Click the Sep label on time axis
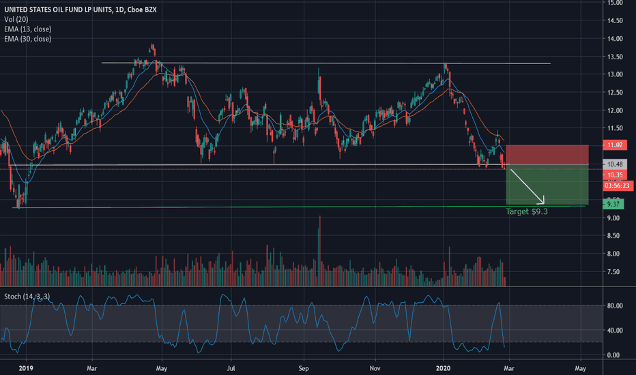The height and width of the screenshot is (375, 636). [x=304, y=368]
